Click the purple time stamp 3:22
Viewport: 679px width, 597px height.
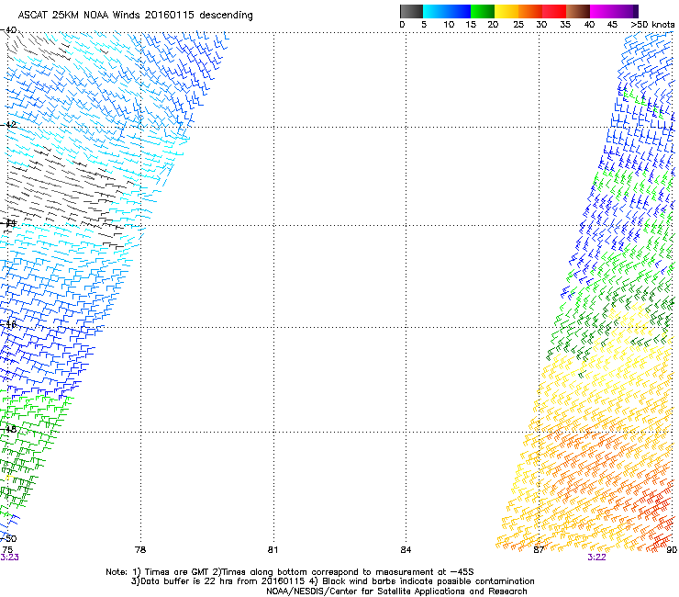tap(596, 558)
